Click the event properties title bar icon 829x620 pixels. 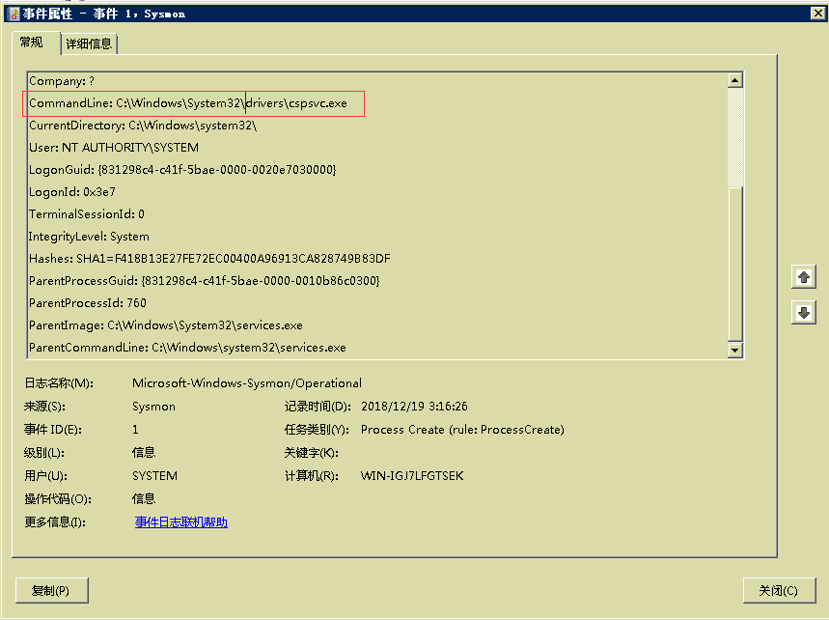(14, 14)
